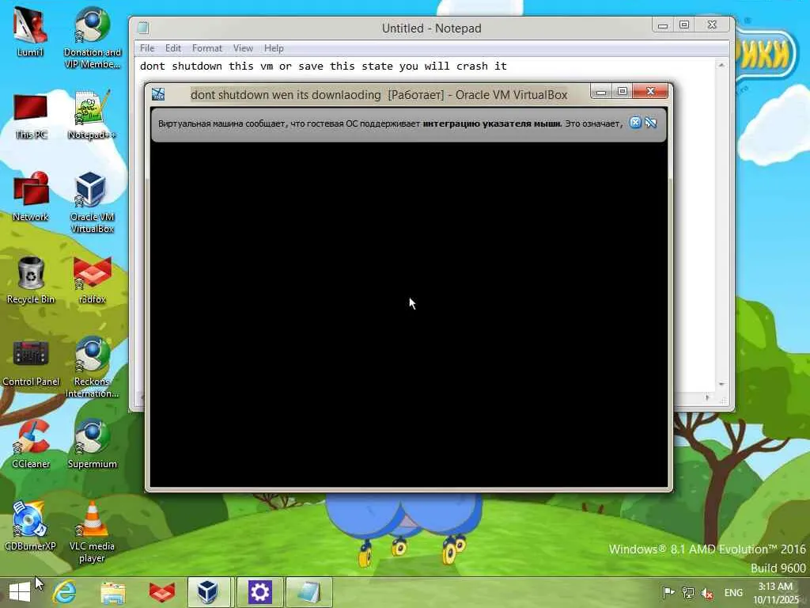
Task: Close the Untitled Notepad window
Action: point(713,25)
